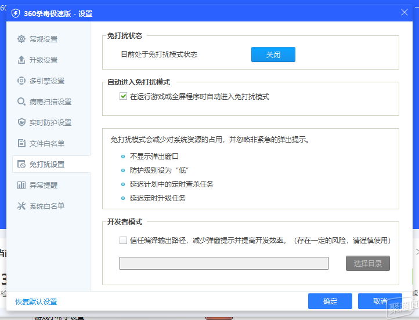This screenshot has width=419, height=320.
Task: Go to 病毒扫描设置 page
Action: click(x=51, y=101)
